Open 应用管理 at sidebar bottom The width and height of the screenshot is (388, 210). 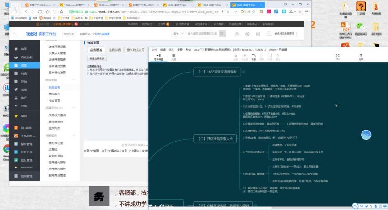pyautogui.click(x=24, y=176)
